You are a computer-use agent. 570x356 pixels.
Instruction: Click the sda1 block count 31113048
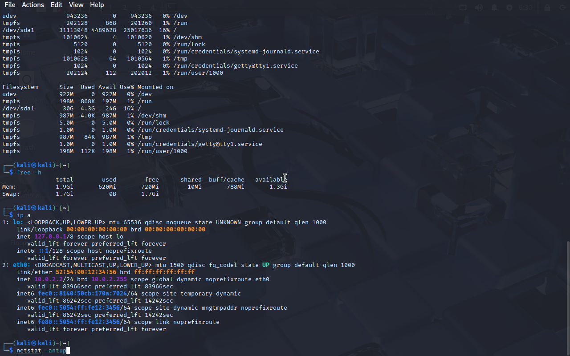click(73, 30)
